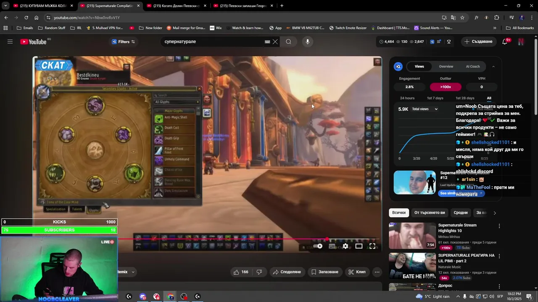Viewport: 538px width, 302px height.
Task: Bookmark this page with the star icon
Action: coord(462,18)
